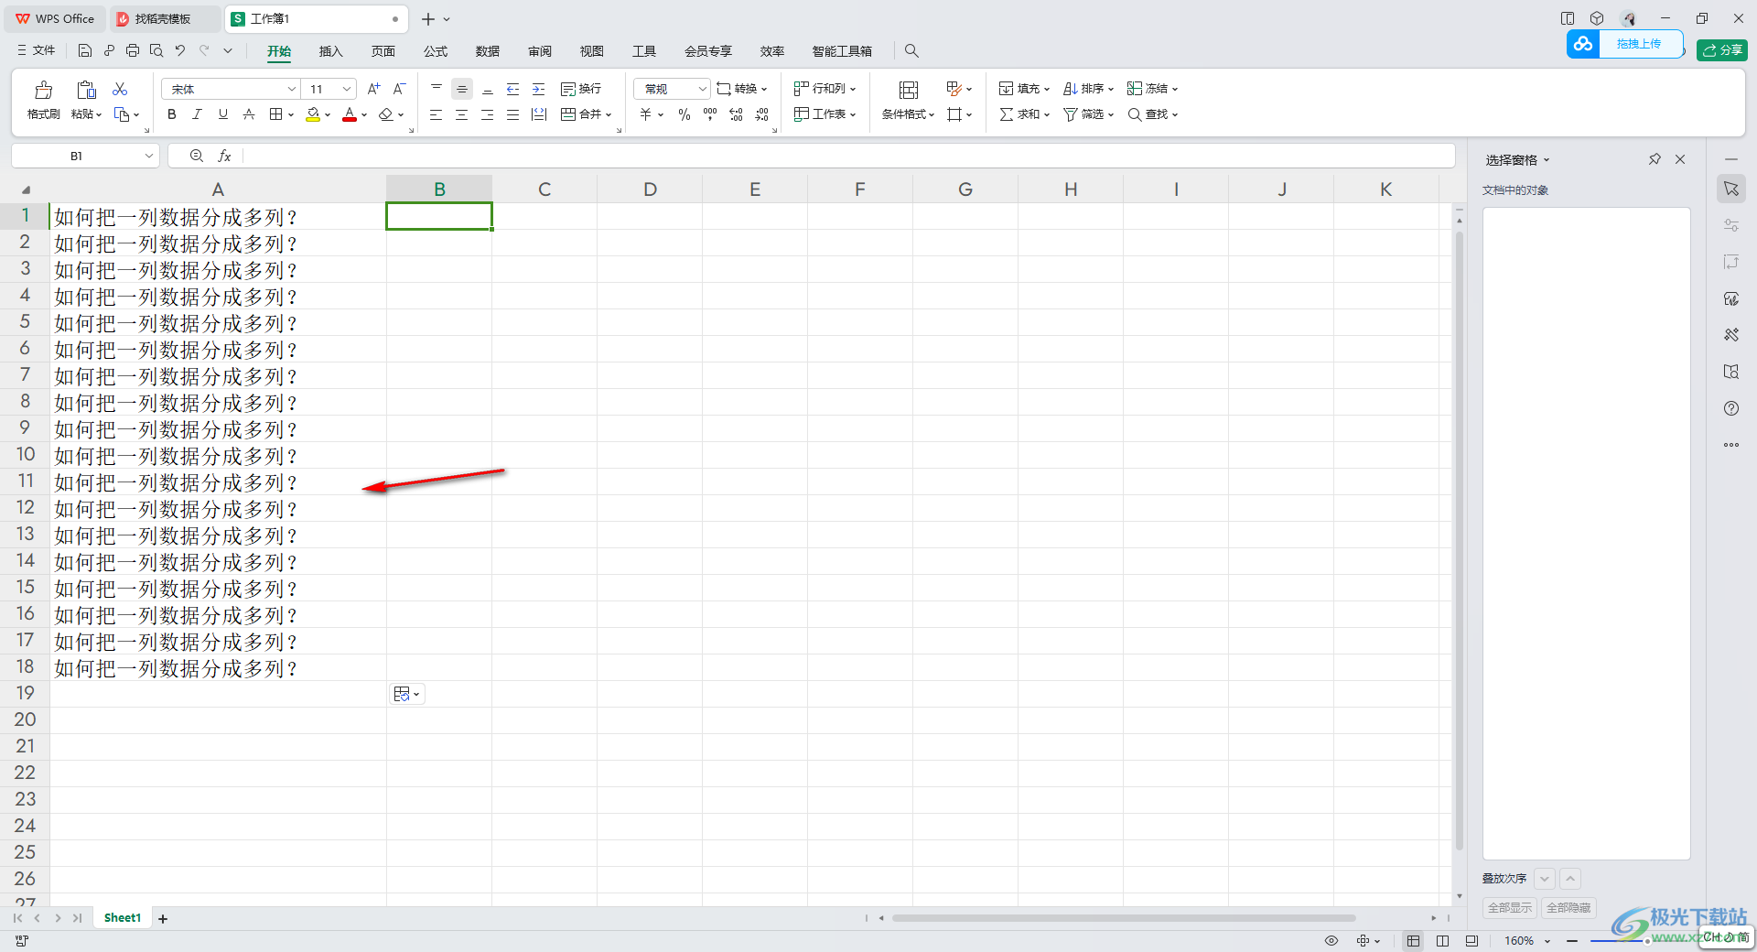Click the Eraser clear-format icon

[386, 114]
